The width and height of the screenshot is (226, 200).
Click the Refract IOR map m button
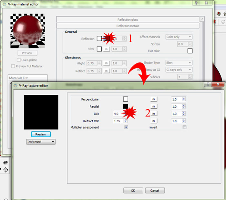pyautogui.click(x=154, y=121)
